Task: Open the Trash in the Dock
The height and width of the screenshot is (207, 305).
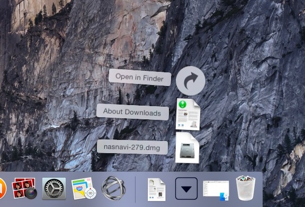Action: tap(246, 188)
